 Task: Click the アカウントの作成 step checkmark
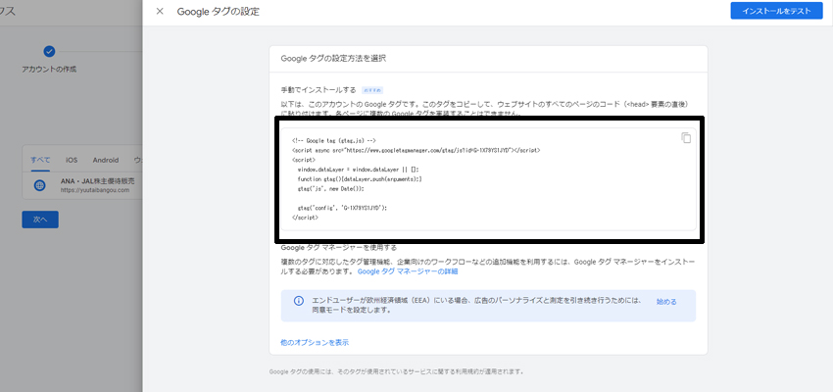(x=49, y=52)
